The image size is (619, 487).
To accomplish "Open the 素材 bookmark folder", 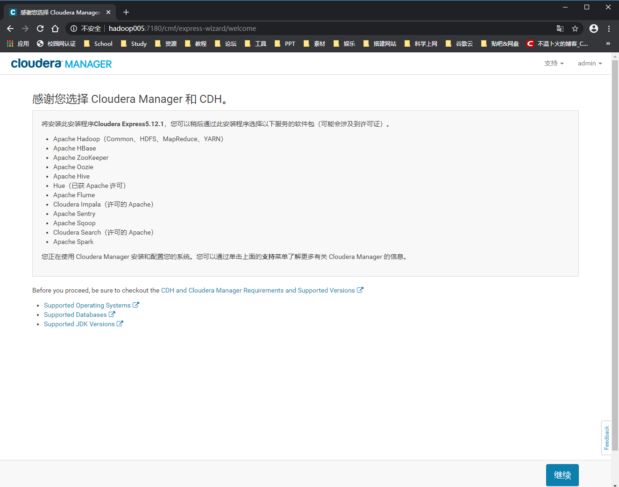I will tap(314, 43).
